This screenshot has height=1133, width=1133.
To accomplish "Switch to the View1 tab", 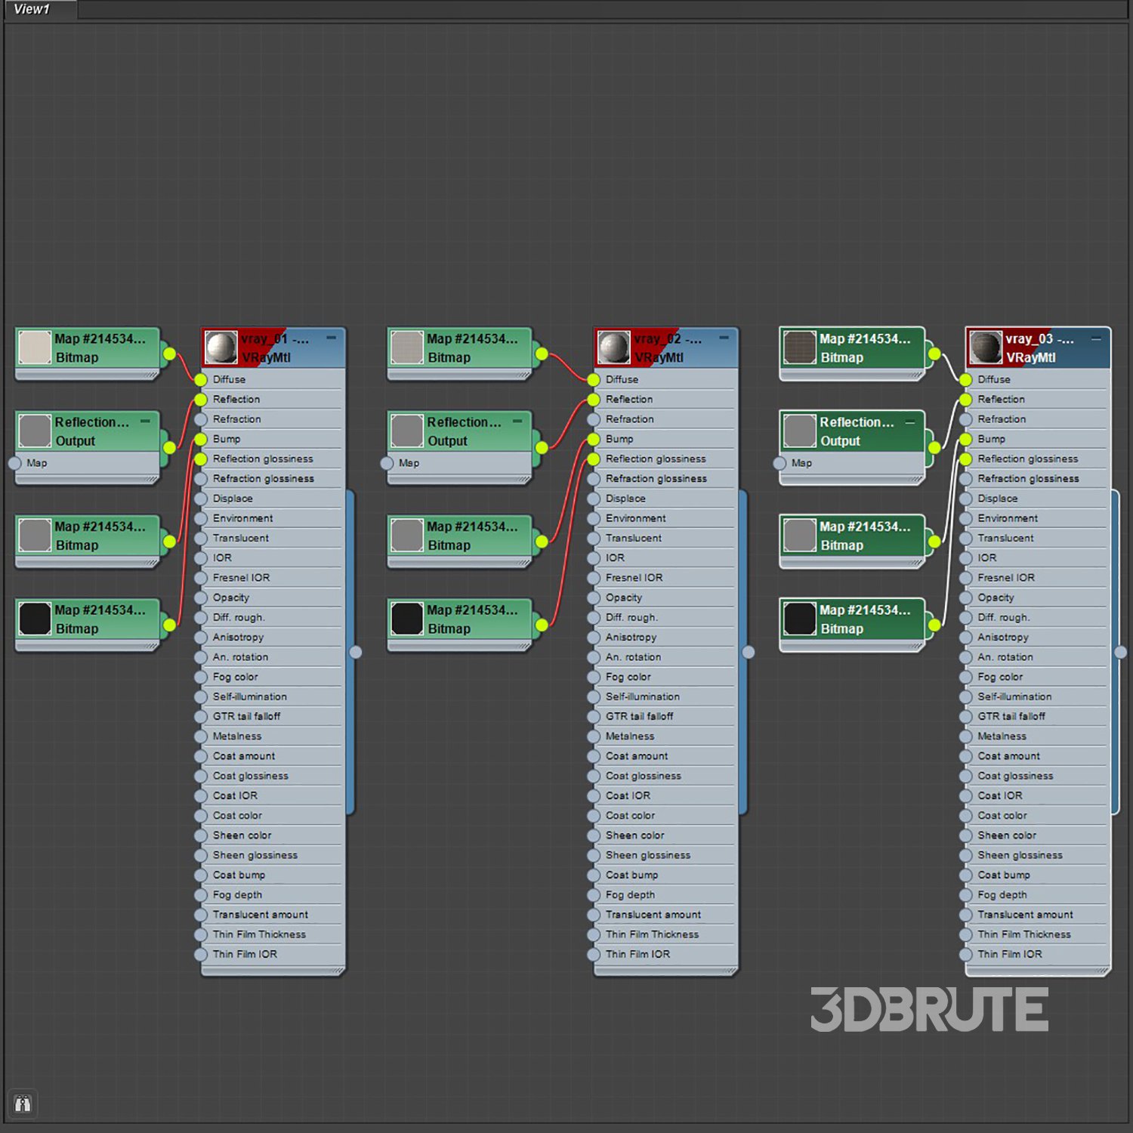I will coord(32,9).
